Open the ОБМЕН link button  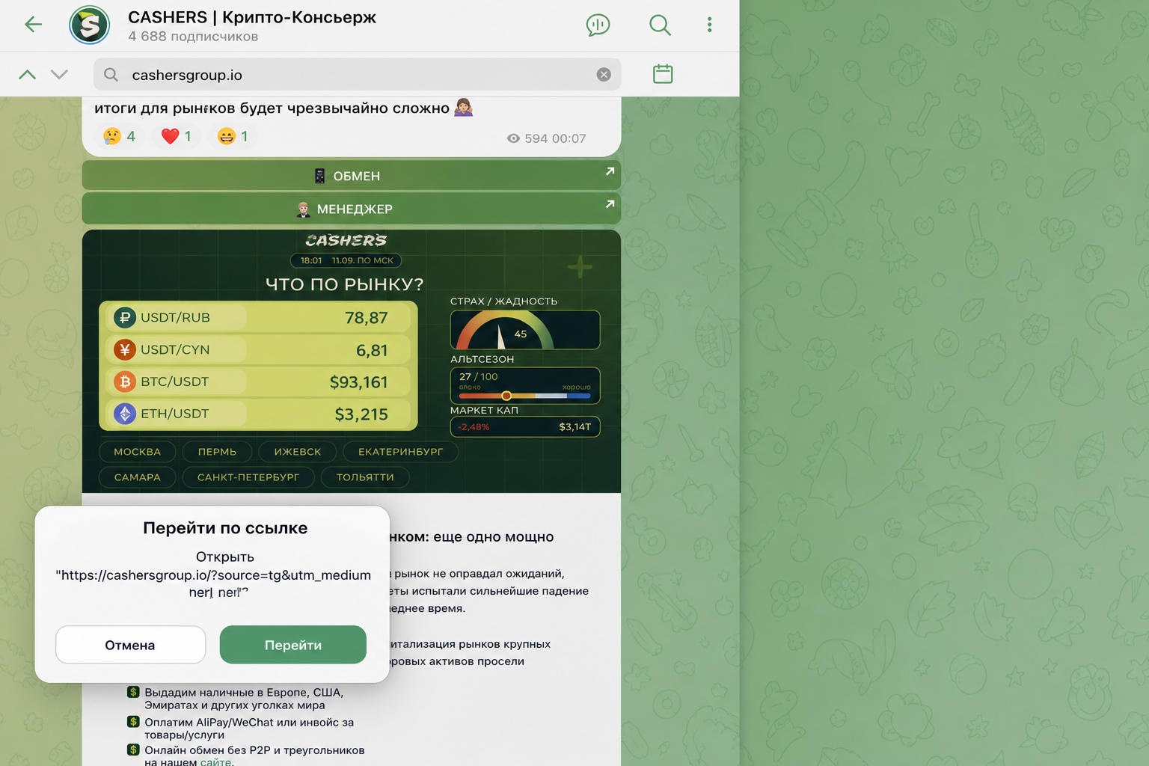click(352, 176)
